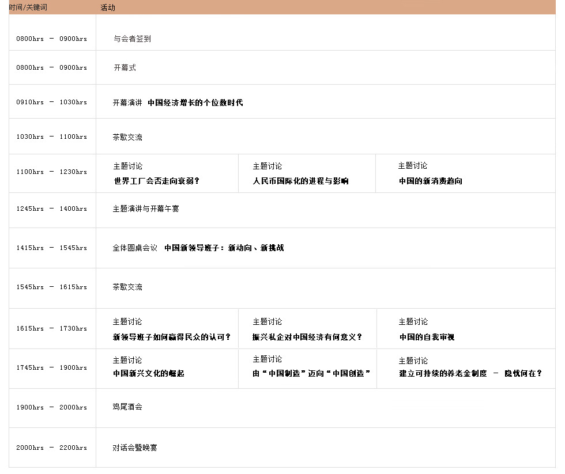Select the 主题演讲与开幕午宴 entry

pyautogui.click(x=146, y=208)
